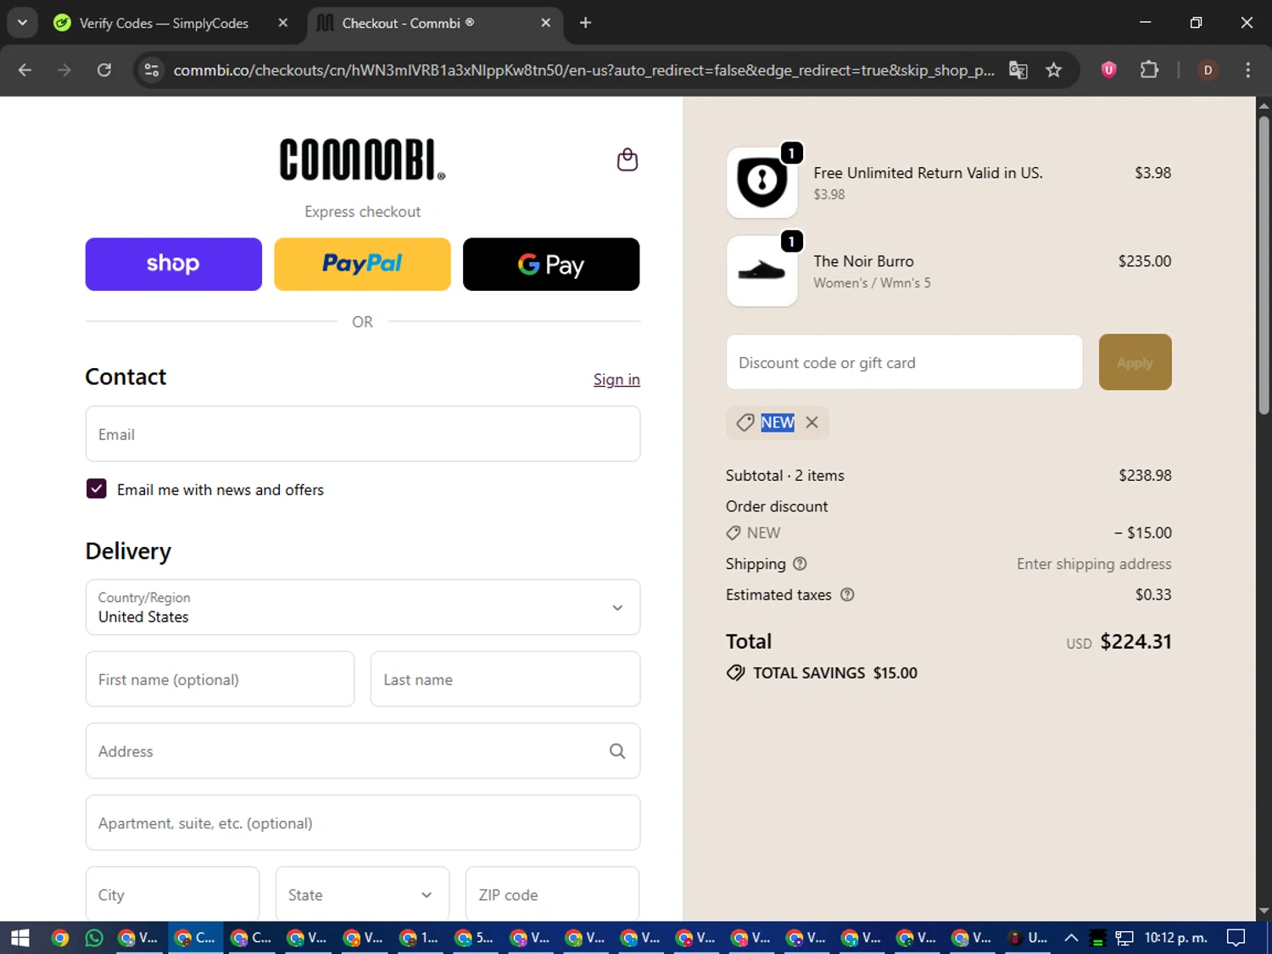This screenshot has height=954, width=1272.
Task: Open WhatsApp from the taskbar
Action: (94, 938)
